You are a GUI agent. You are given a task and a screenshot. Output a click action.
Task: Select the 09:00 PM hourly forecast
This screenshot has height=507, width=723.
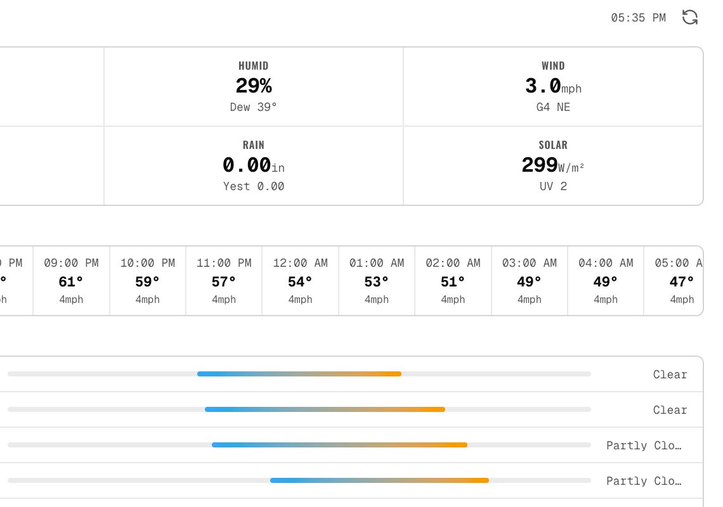click(72, 281)
